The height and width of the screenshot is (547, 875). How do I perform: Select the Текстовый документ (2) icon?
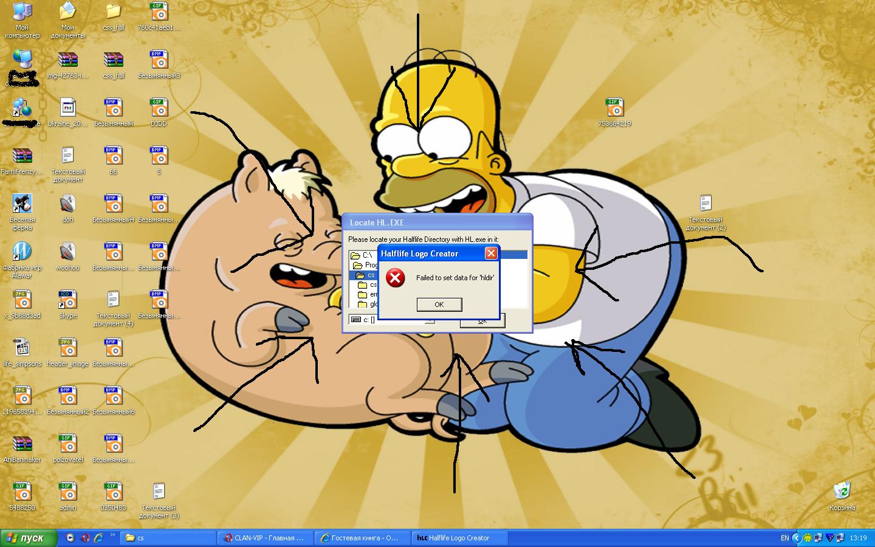(705, 213)
